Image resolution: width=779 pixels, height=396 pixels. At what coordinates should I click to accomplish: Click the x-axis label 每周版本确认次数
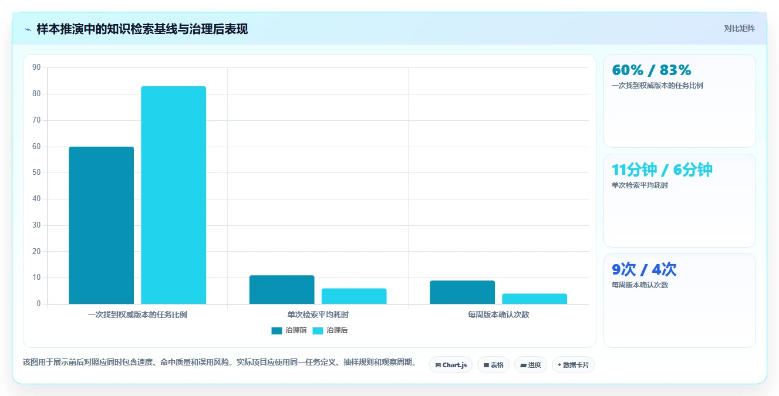pyautogui.click(x=498, y=314)
